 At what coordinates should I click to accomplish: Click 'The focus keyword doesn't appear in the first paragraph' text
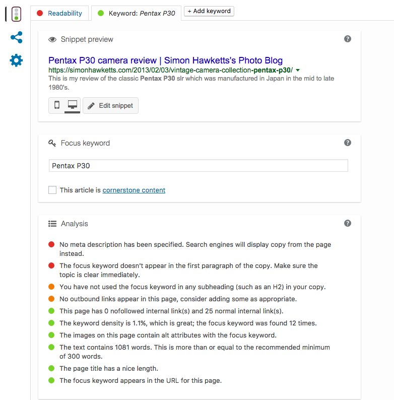coord(188,270)
